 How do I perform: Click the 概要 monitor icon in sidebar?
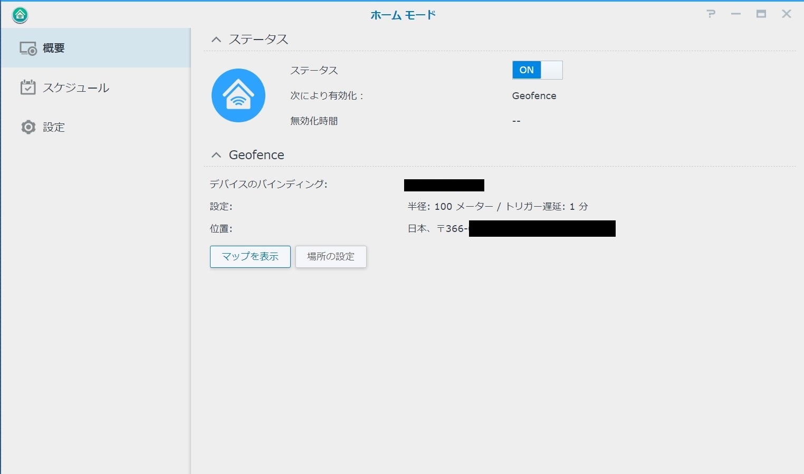coord(28,49)
